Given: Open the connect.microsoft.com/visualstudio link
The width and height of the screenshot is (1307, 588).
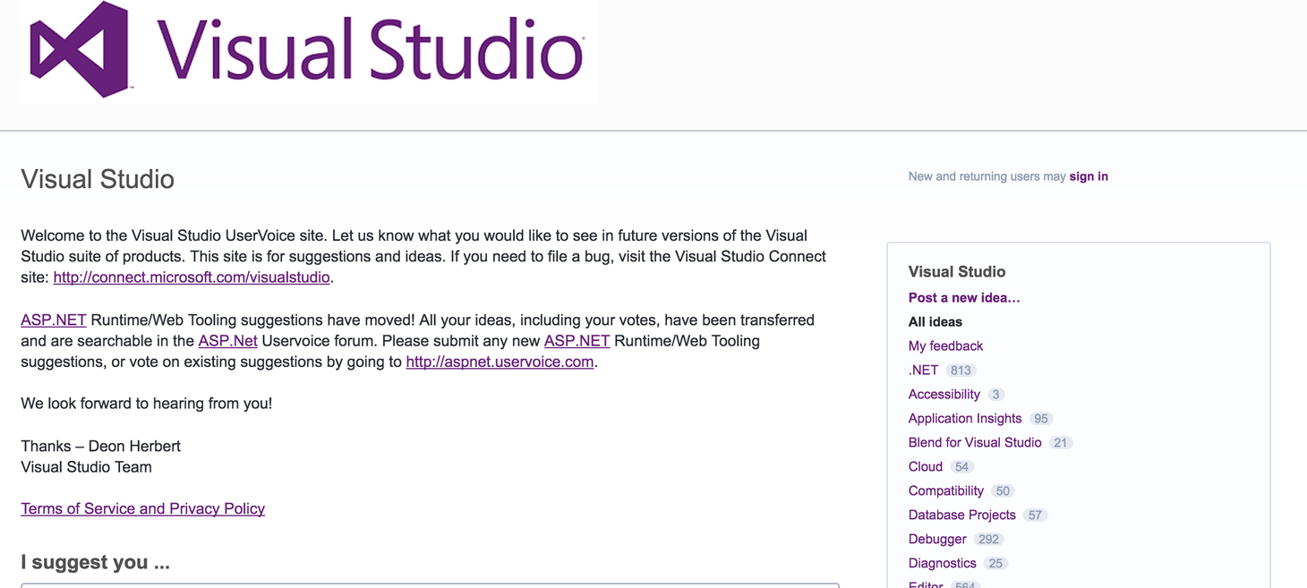Looking at the screenshot, I should [192, 277].
